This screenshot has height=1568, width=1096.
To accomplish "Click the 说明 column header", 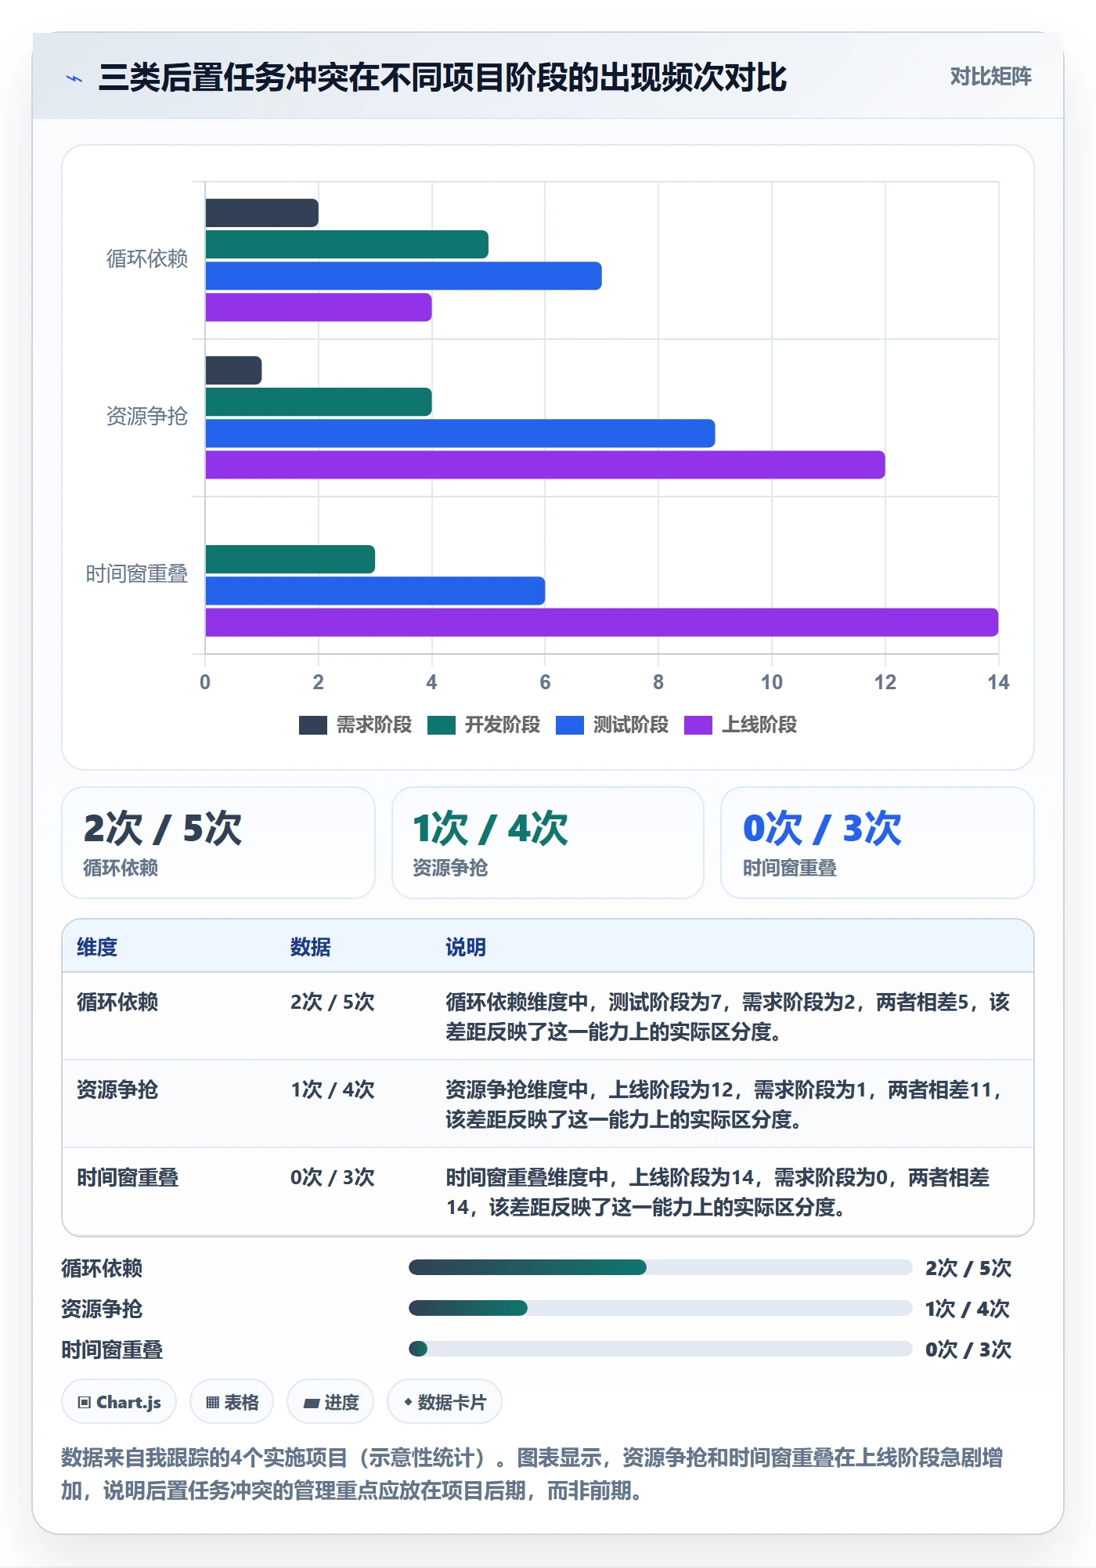I will point(466,947).
